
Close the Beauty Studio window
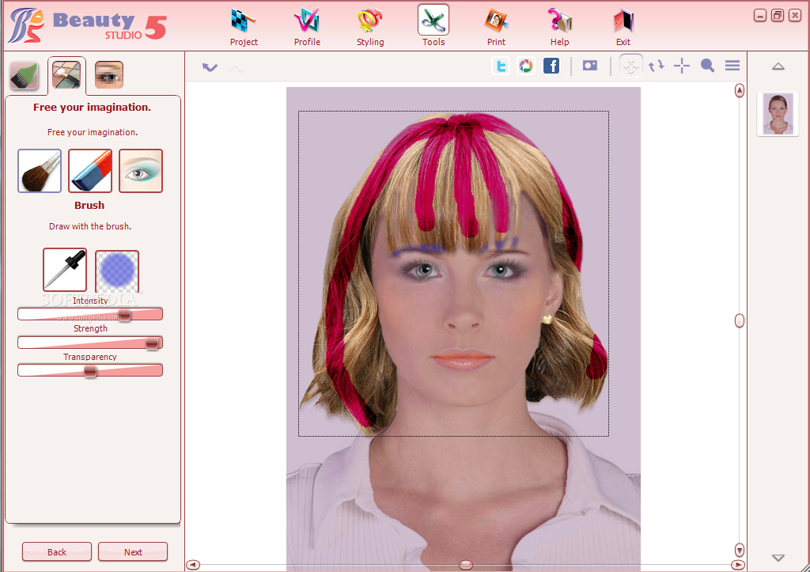[x=794, y=16]
